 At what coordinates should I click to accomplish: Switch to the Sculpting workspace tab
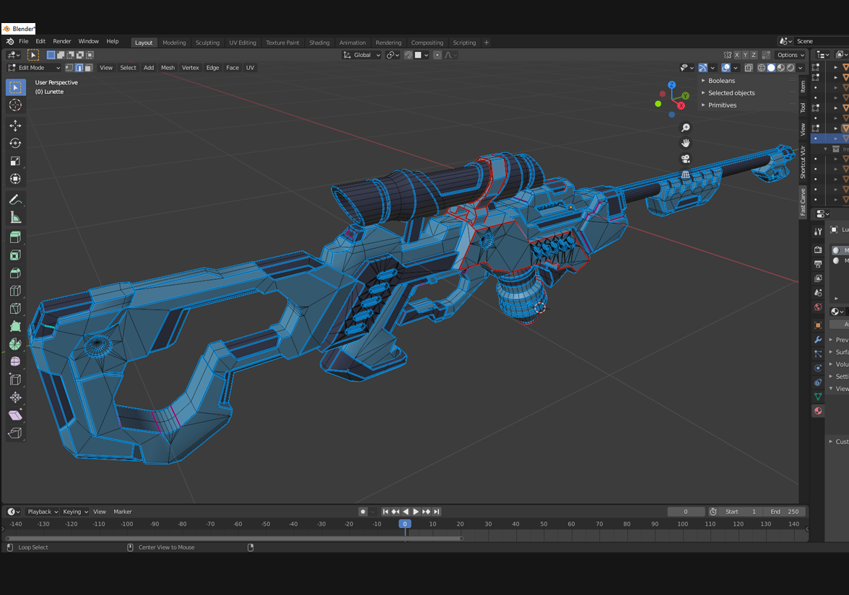[207, 43]
